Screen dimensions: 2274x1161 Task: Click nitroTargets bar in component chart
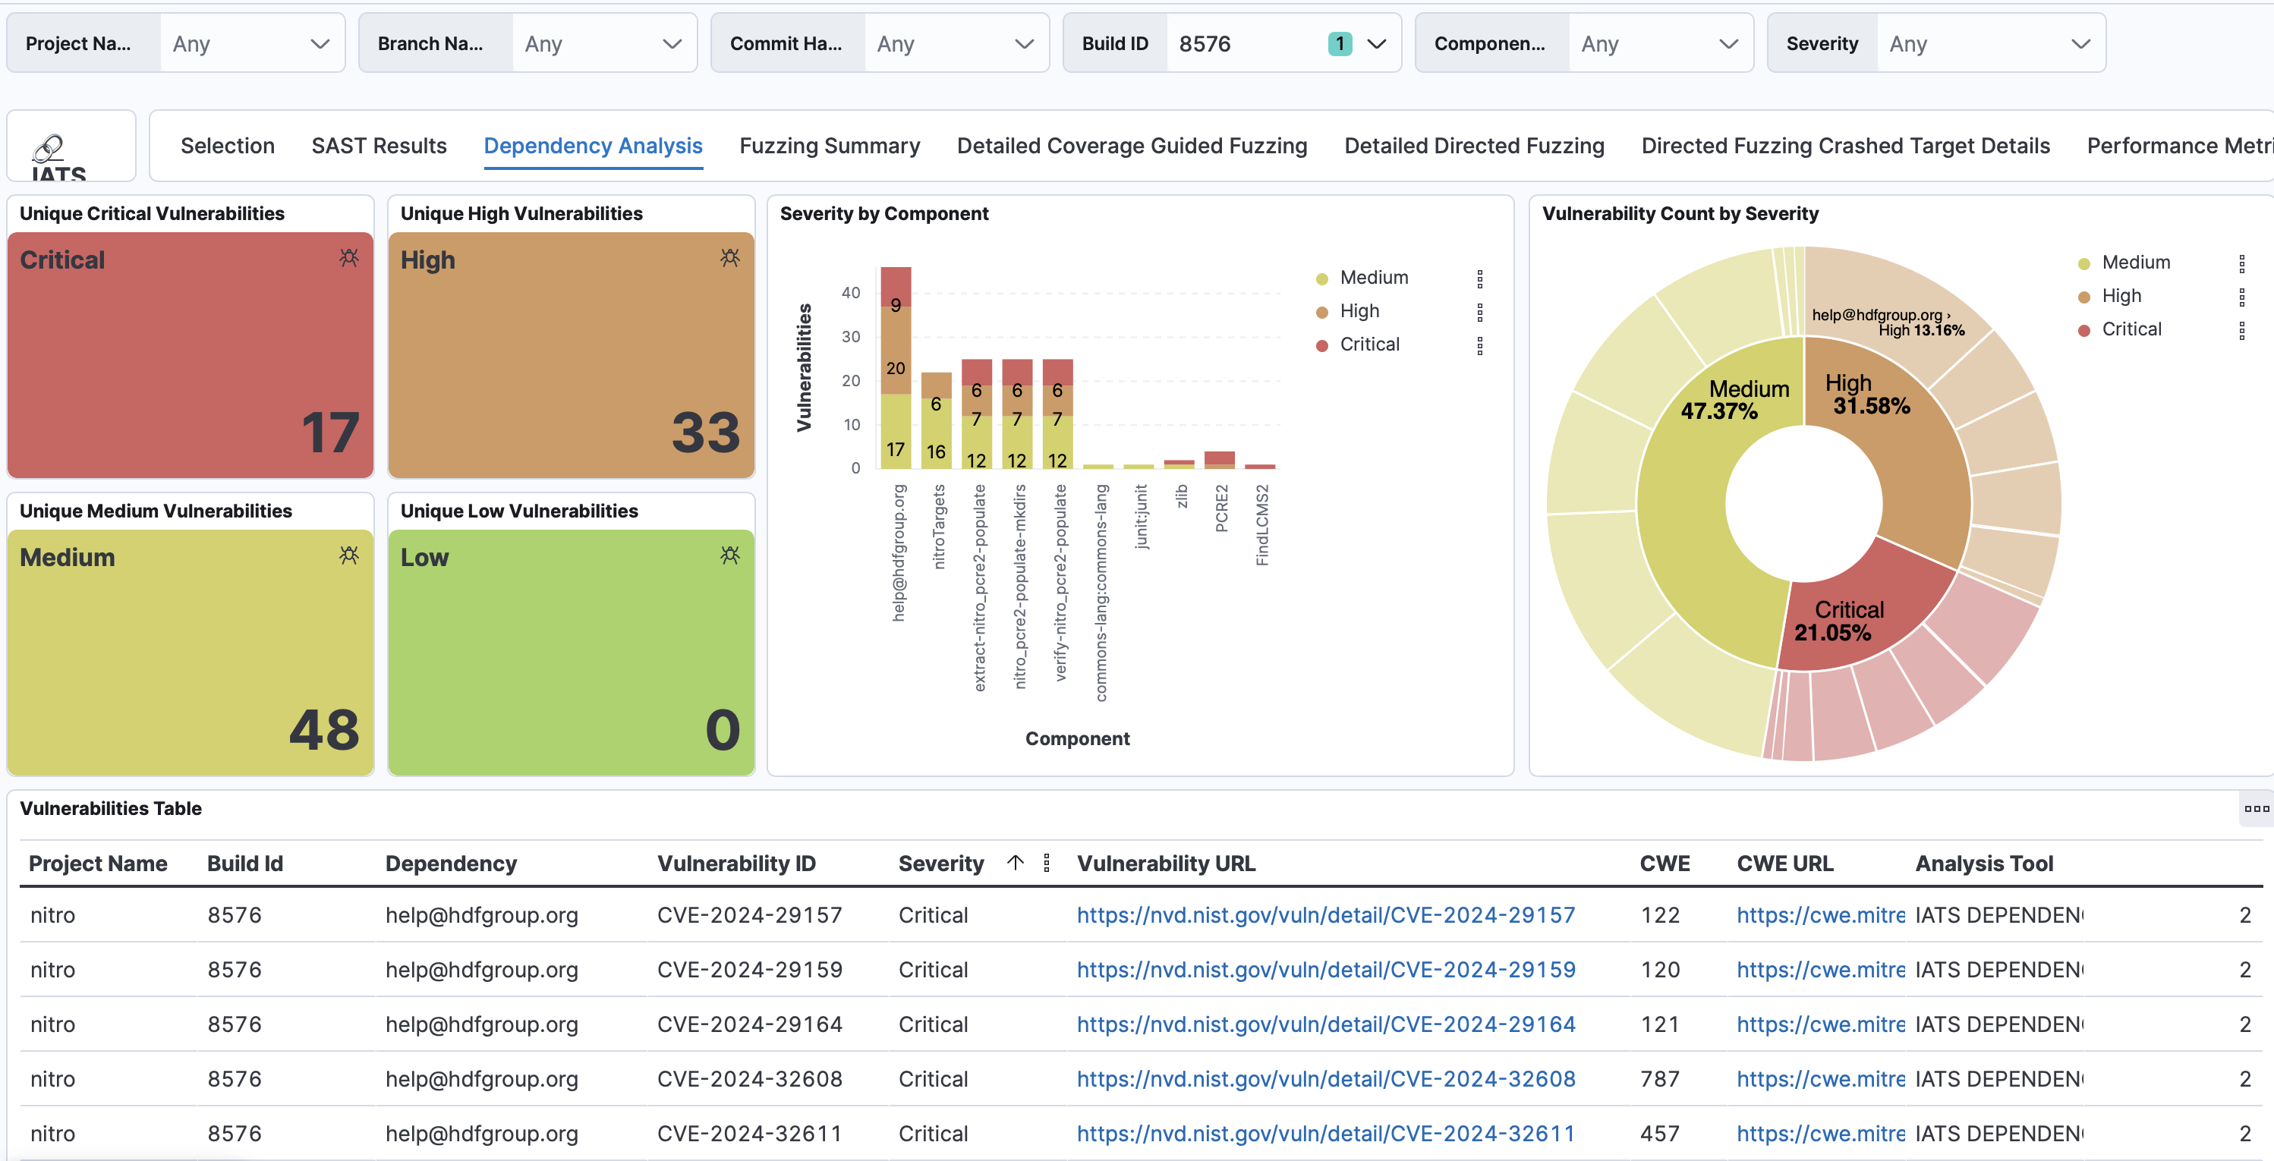click(x=937, y=420)
